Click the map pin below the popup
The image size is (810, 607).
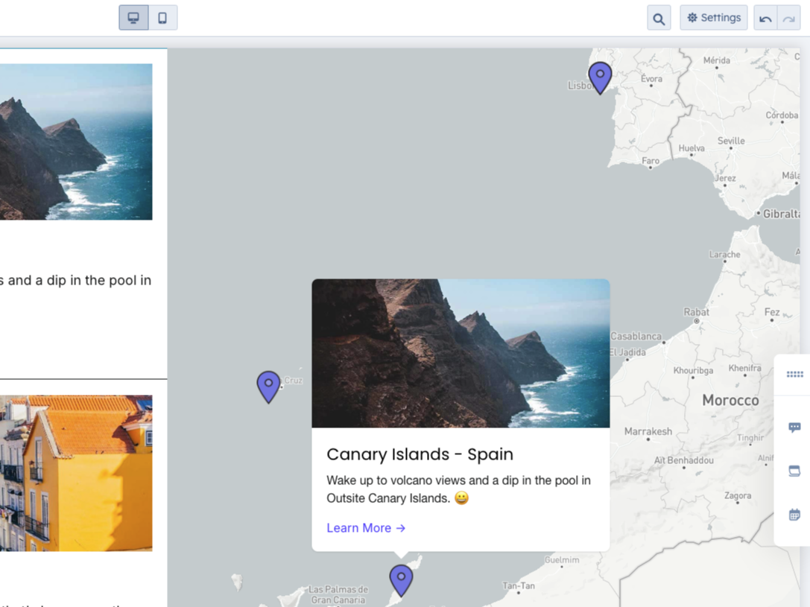[x=401, y=579]
